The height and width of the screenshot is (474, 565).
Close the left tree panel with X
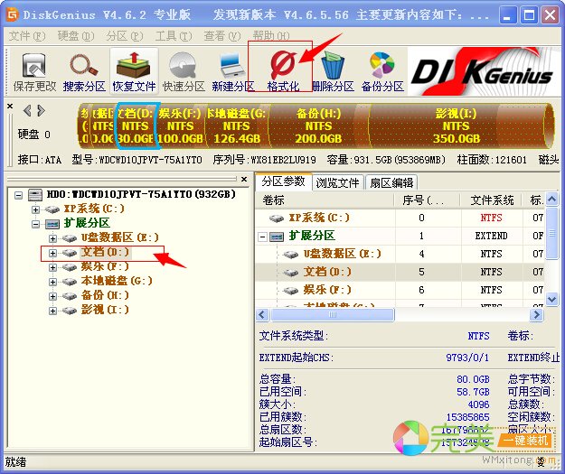click(244, 179)
